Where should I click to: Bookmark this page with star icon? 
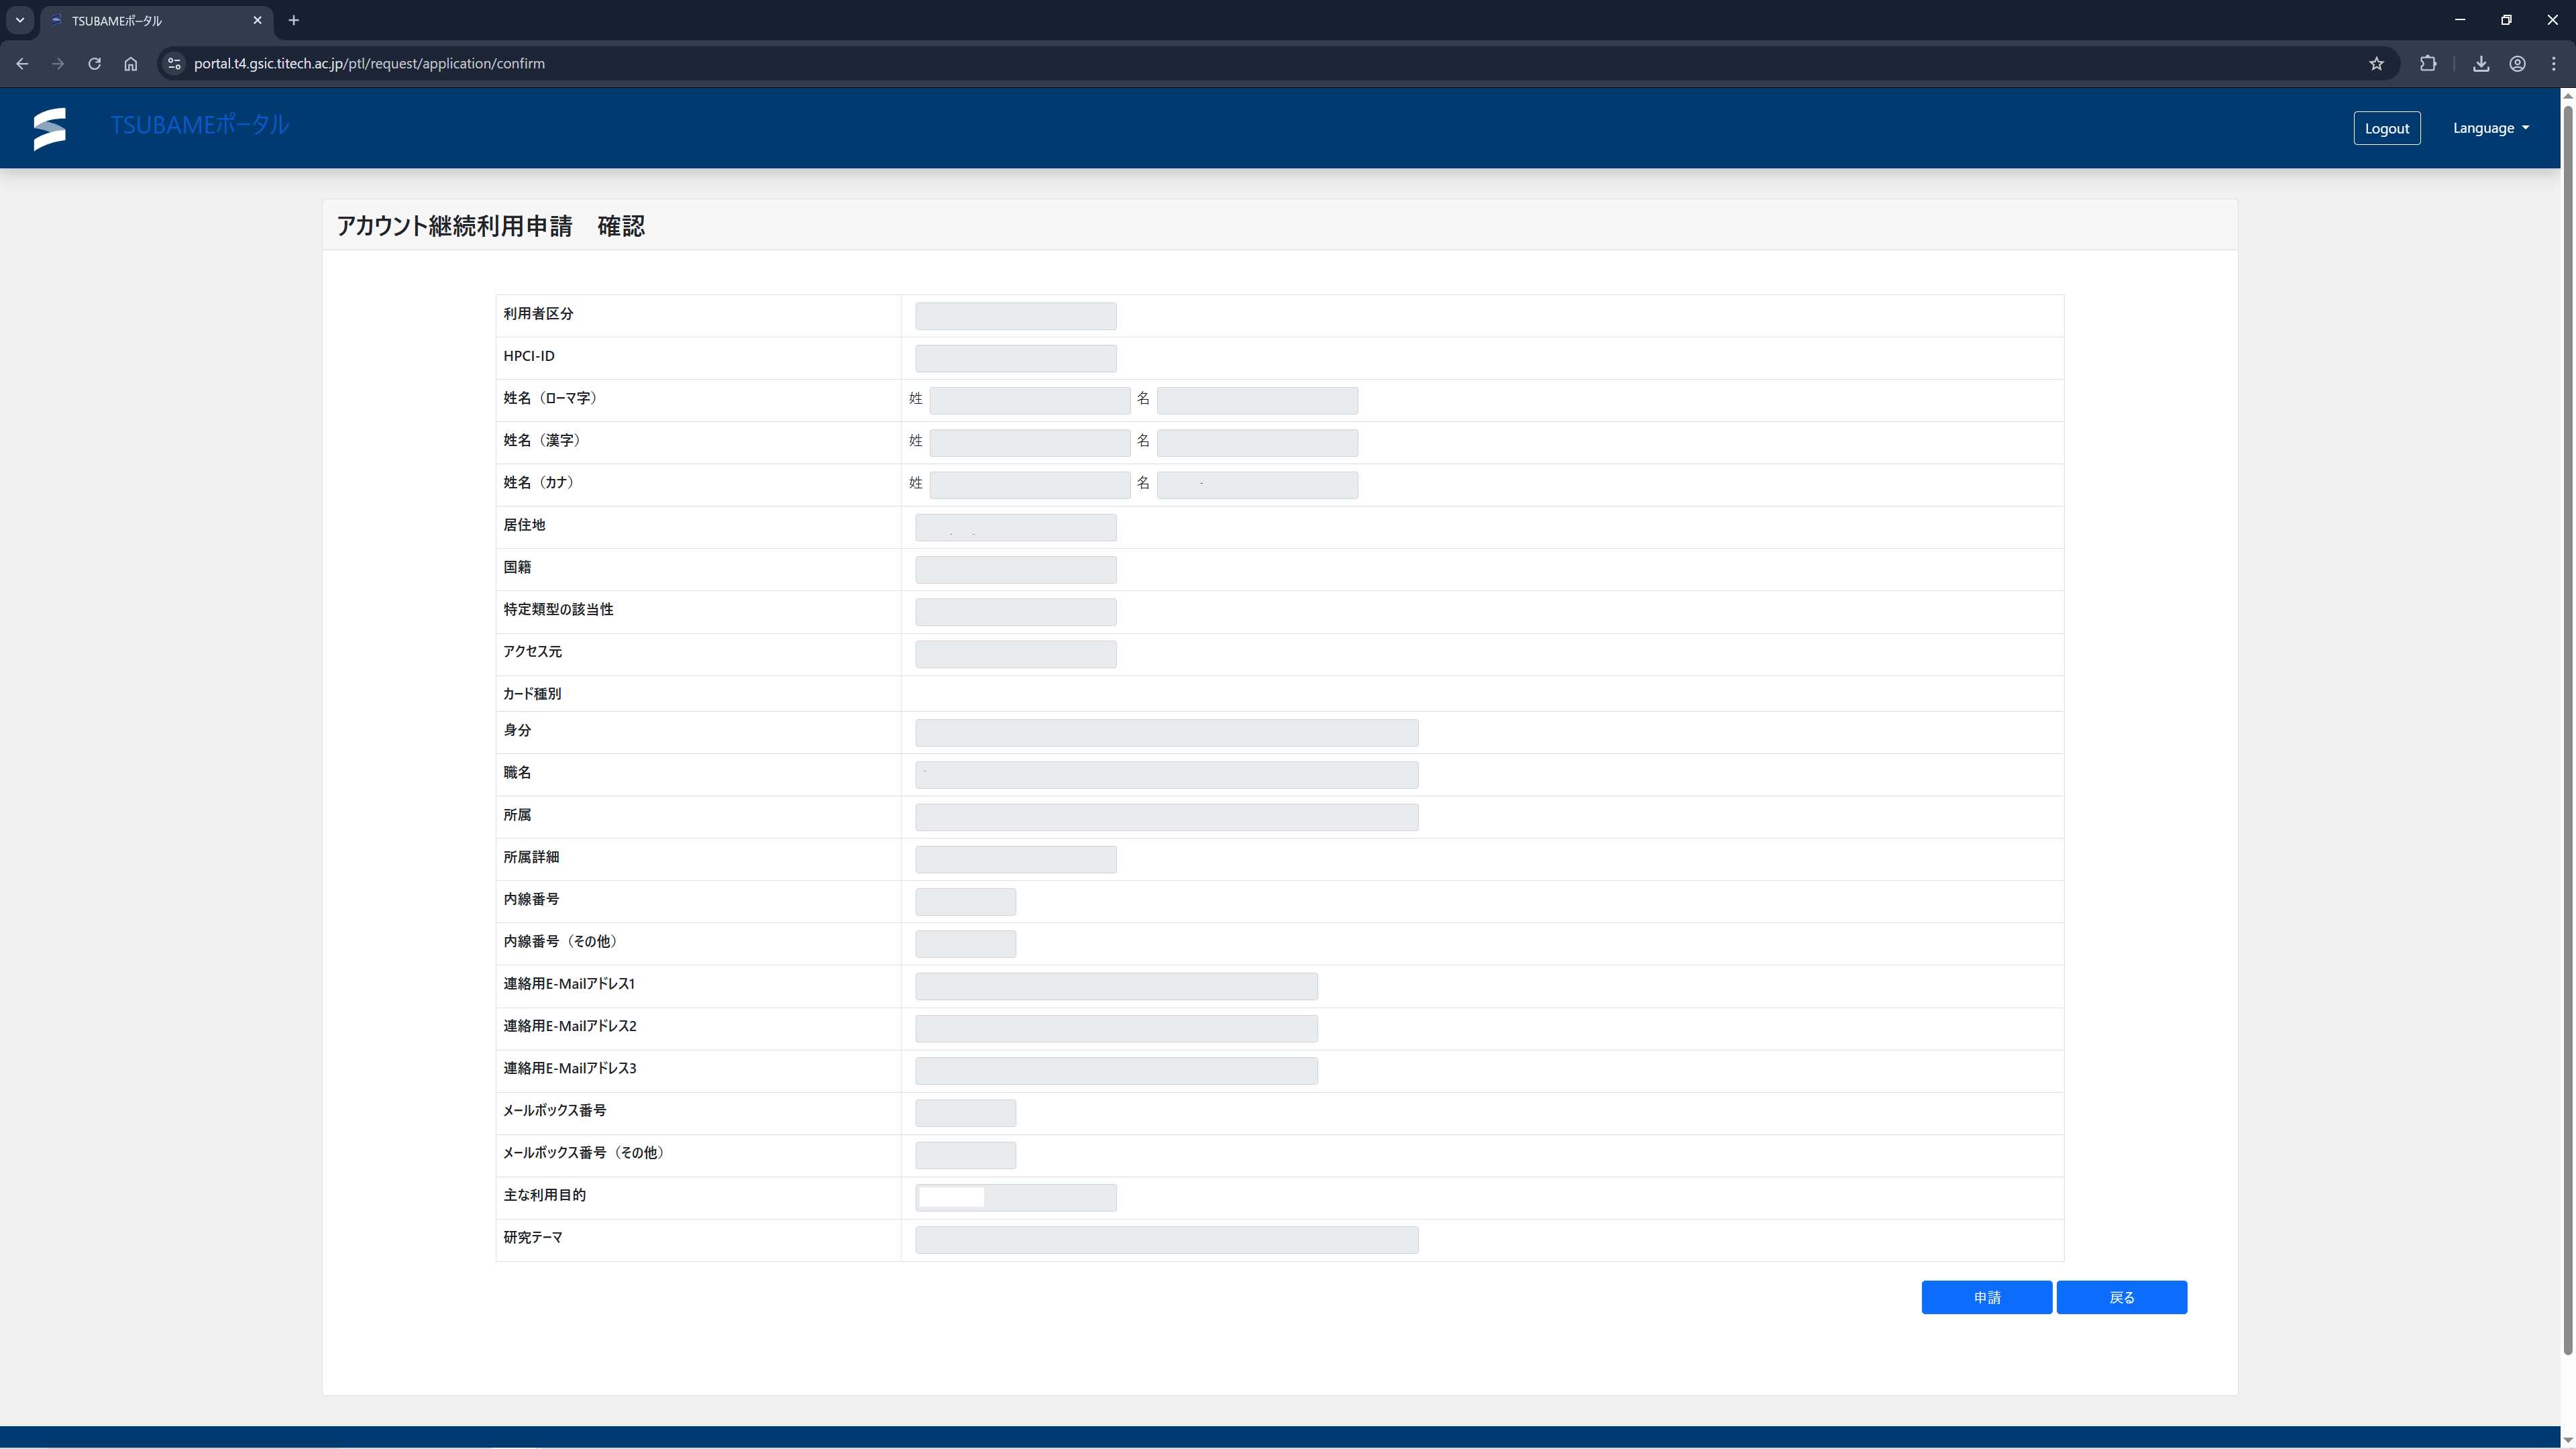pyautogui.click(x=2376, y=63)
